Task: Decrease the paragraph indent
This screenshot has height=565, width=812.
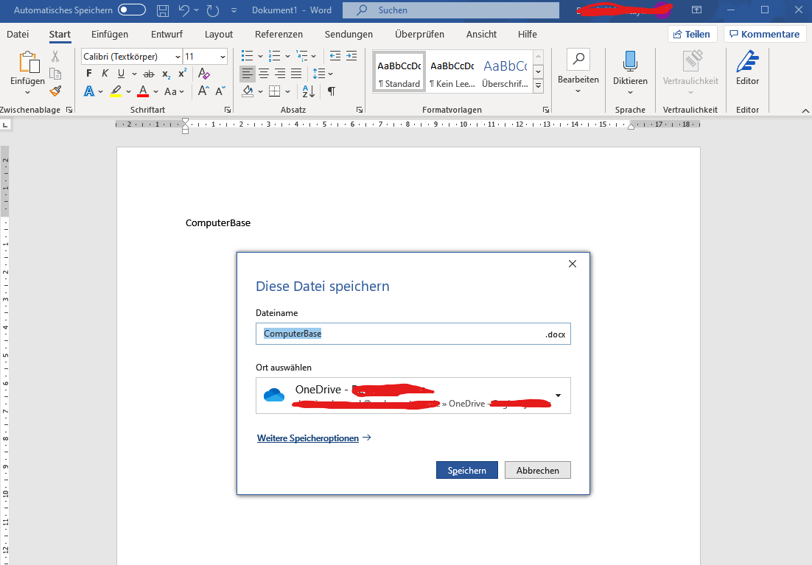Action: coord(335,56)
